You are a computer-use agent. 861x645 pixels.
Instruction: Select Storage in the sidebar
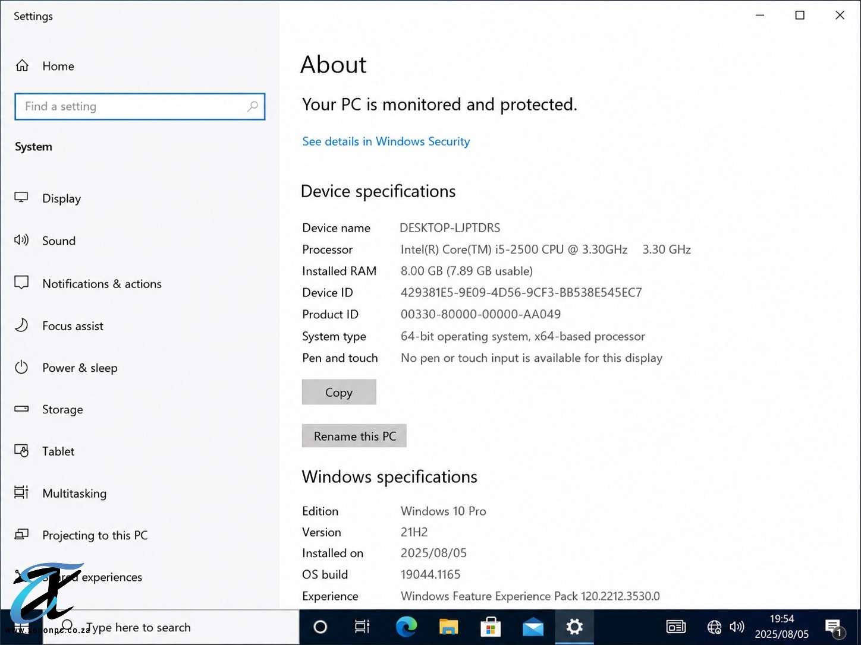pyautogui.click(x=49, y=409)
